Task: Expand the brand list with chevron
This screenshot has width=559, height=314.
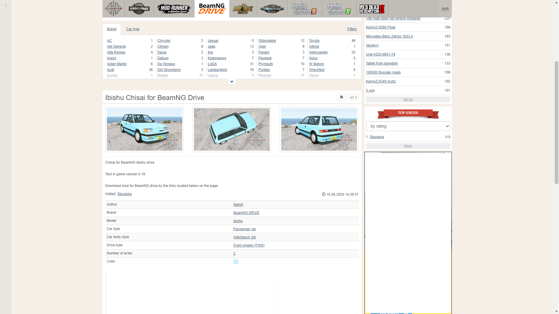Action: coord(232,82)
